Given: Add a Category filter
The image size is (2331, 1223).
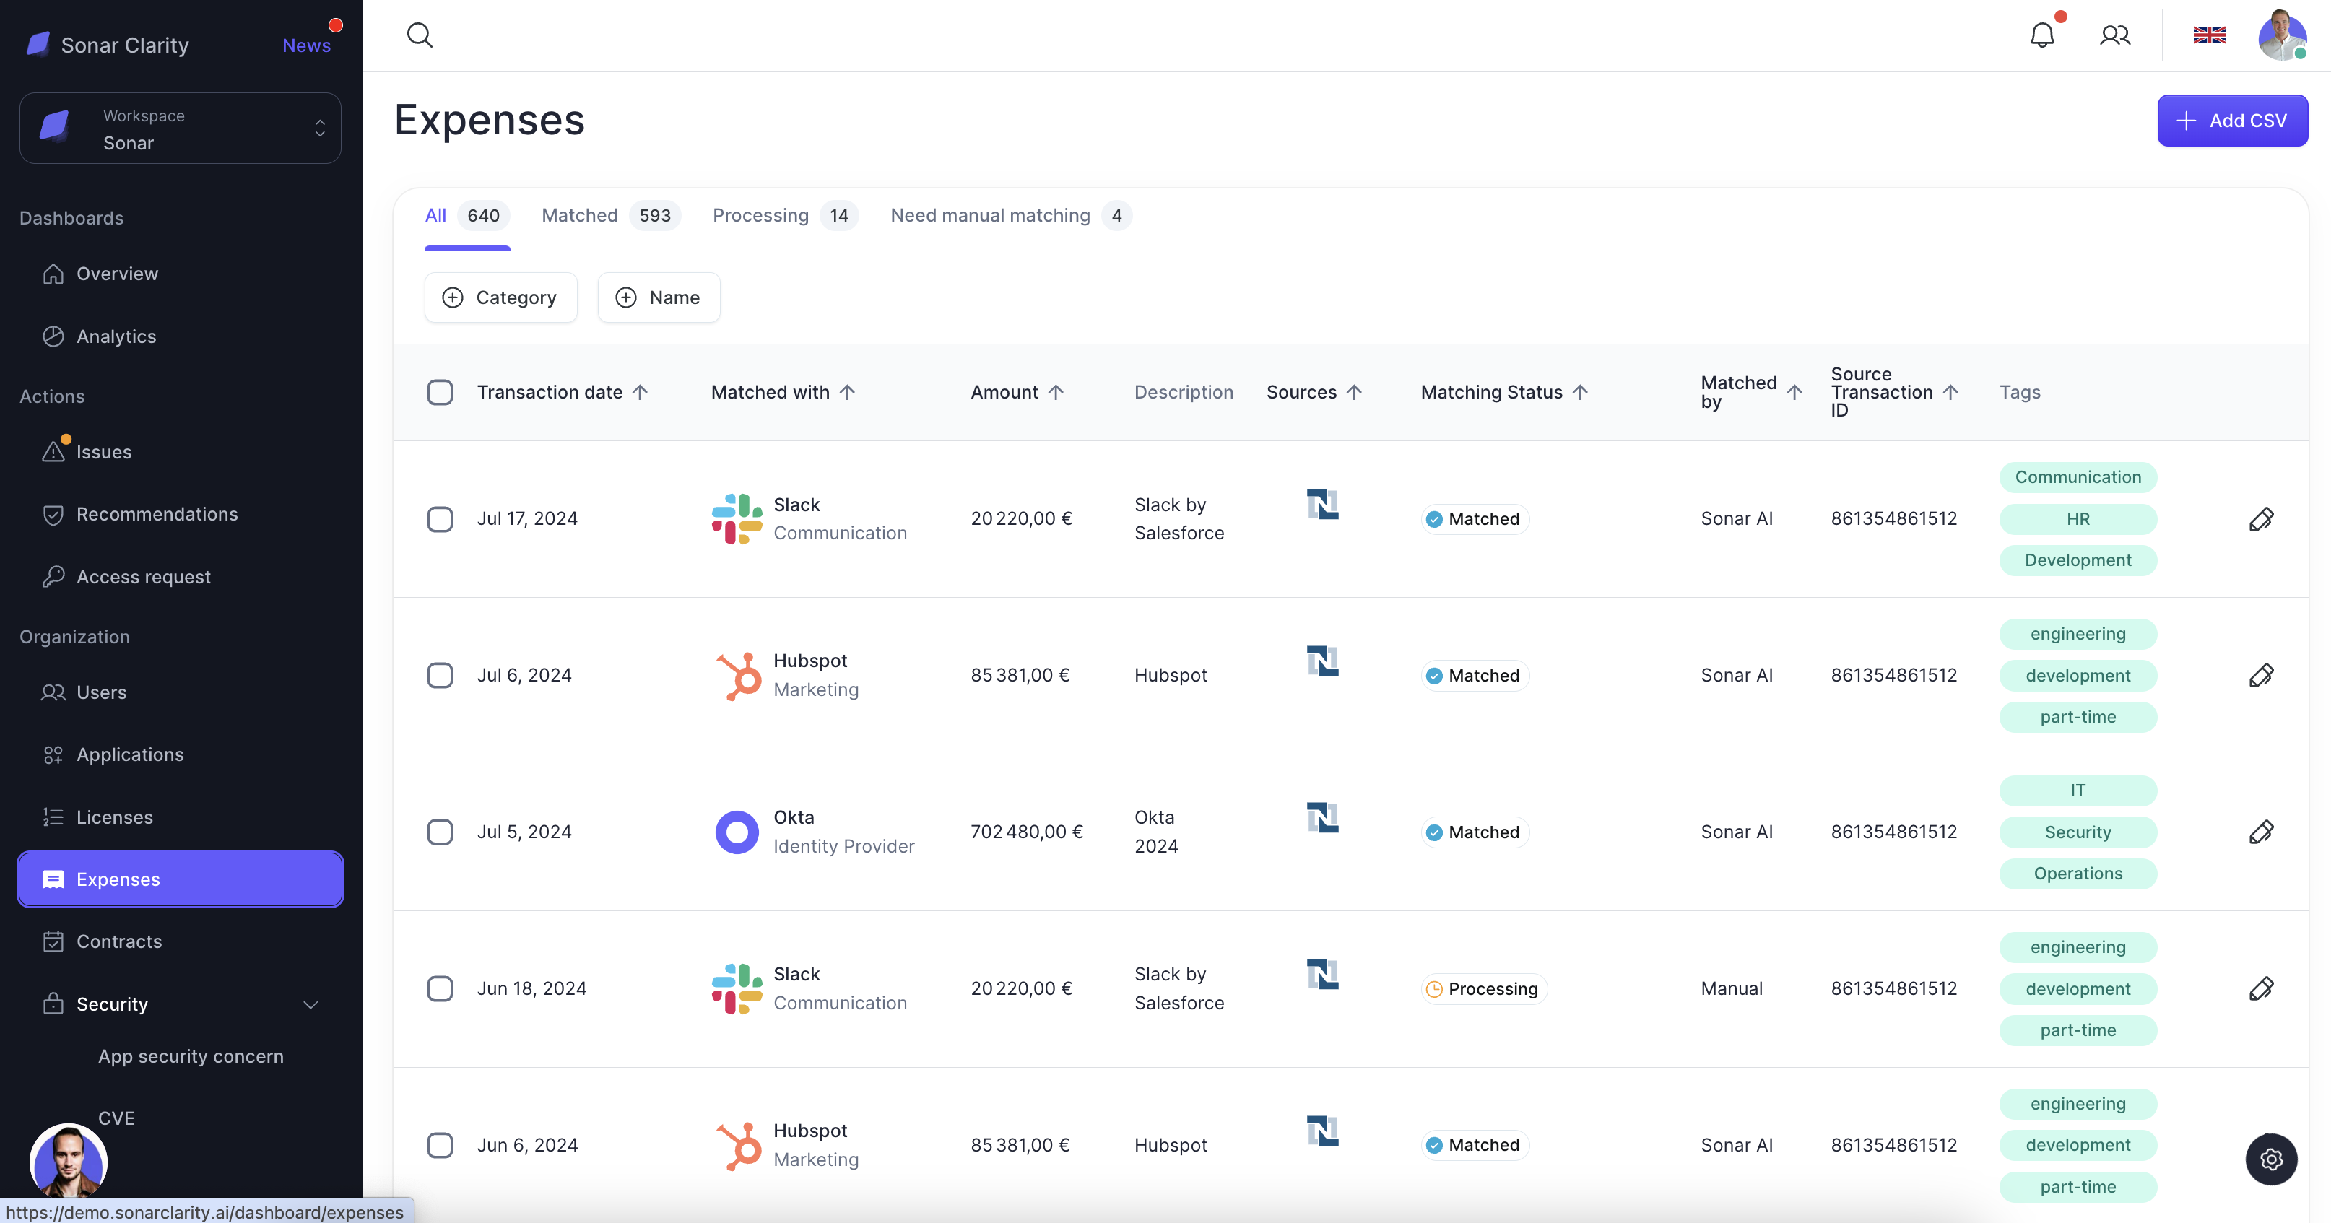Looking at the screenshot, I should tap(500, 297).
